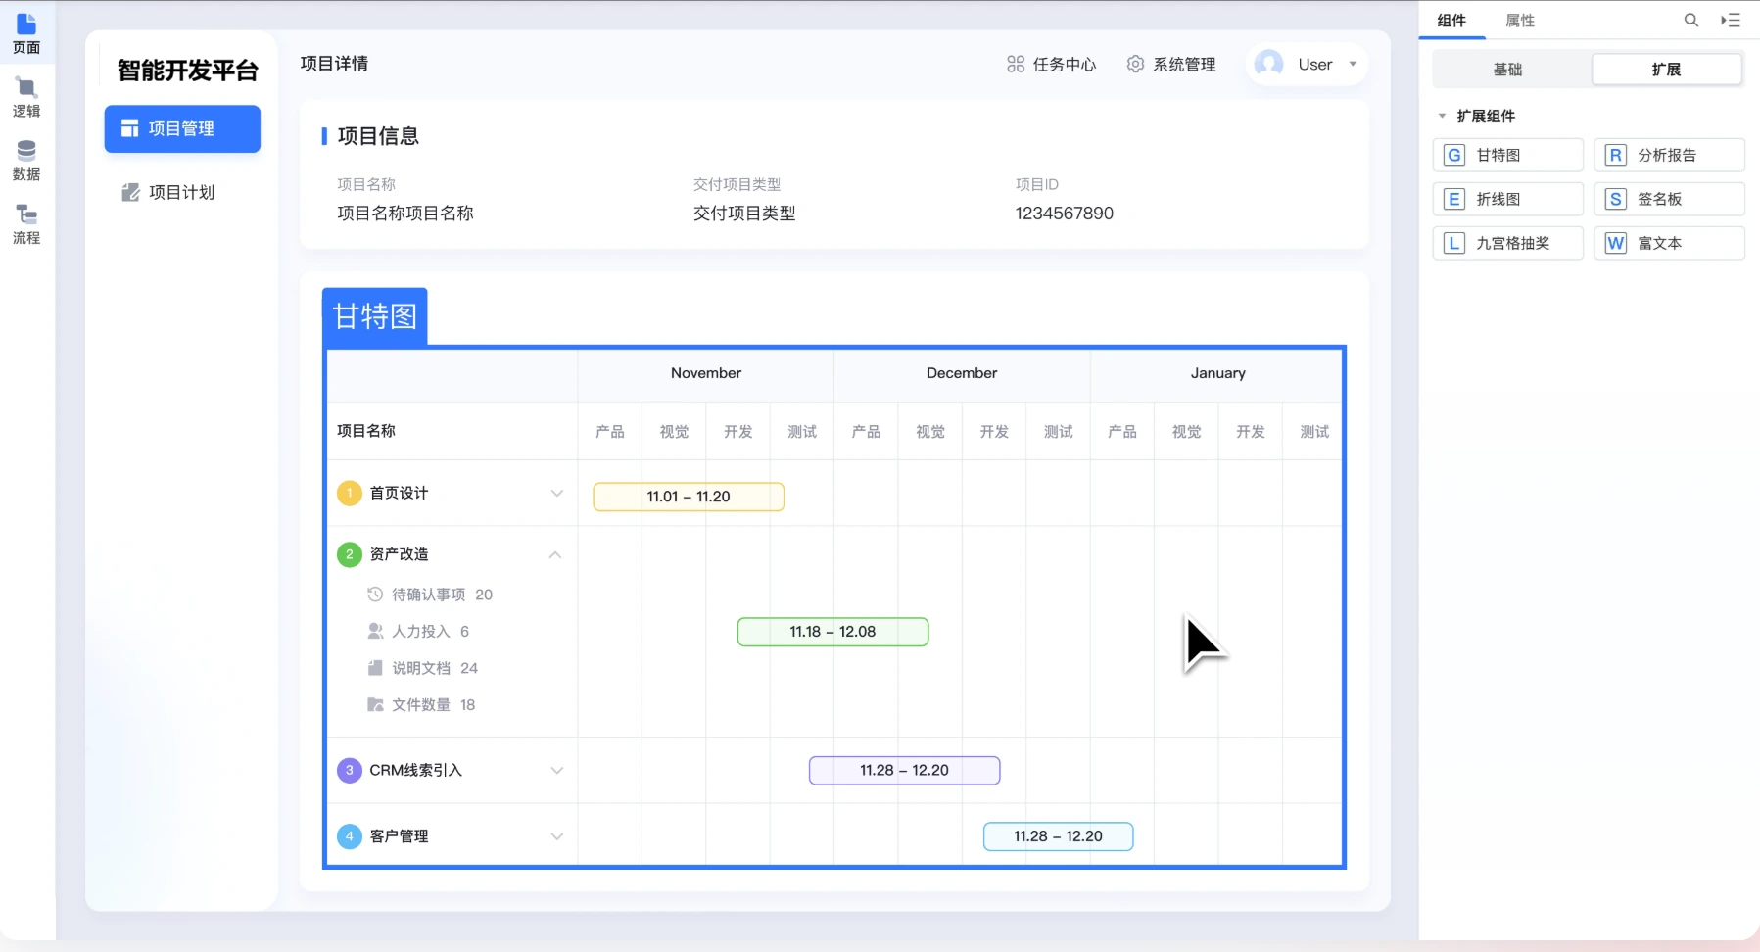The image size is (1760, 952).
Task: Click the yellow 11.01 – 11.20 Gantt bar
Action: coord(689,497)
